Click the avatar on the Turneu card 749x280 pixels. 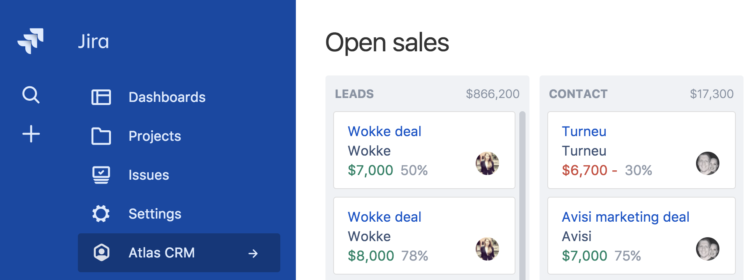coord(708,163)
